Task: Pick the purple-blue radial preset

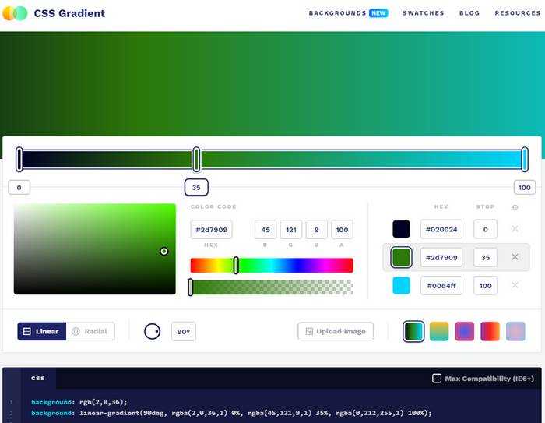Action: click(465, 331)
